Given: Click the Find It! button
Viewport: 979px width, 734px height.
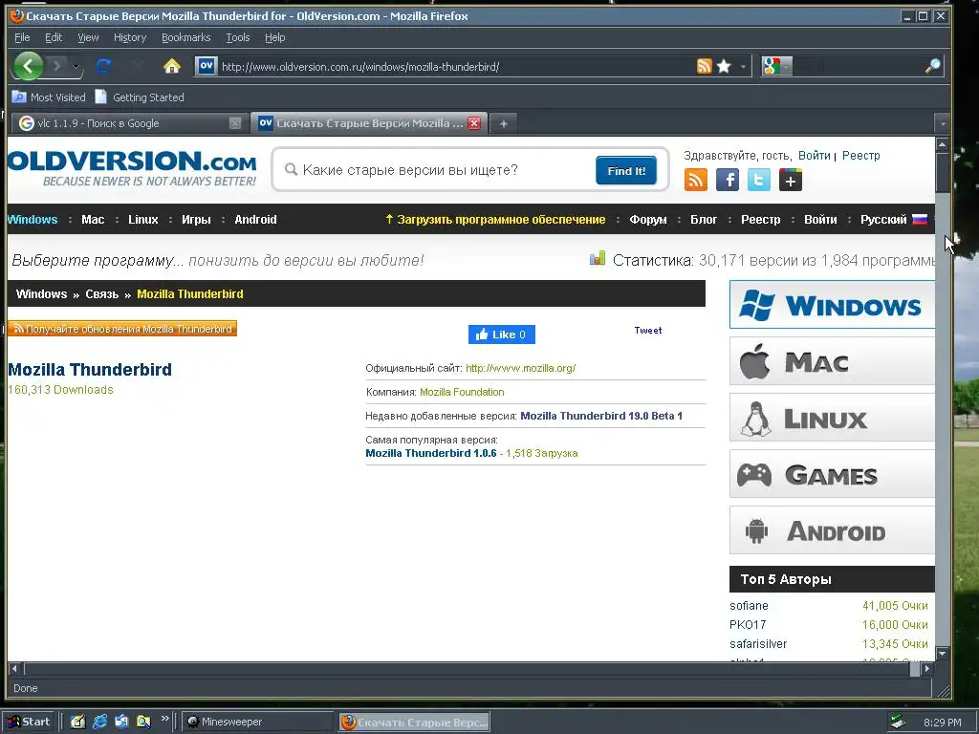Looking at the screenshot, I should pyautogui.click(x=625, y=170).
